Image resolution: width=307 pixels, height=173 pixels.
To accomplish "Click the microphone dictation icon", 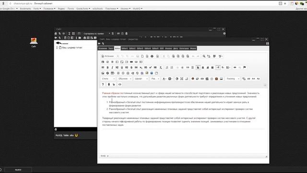I will 109,85.
